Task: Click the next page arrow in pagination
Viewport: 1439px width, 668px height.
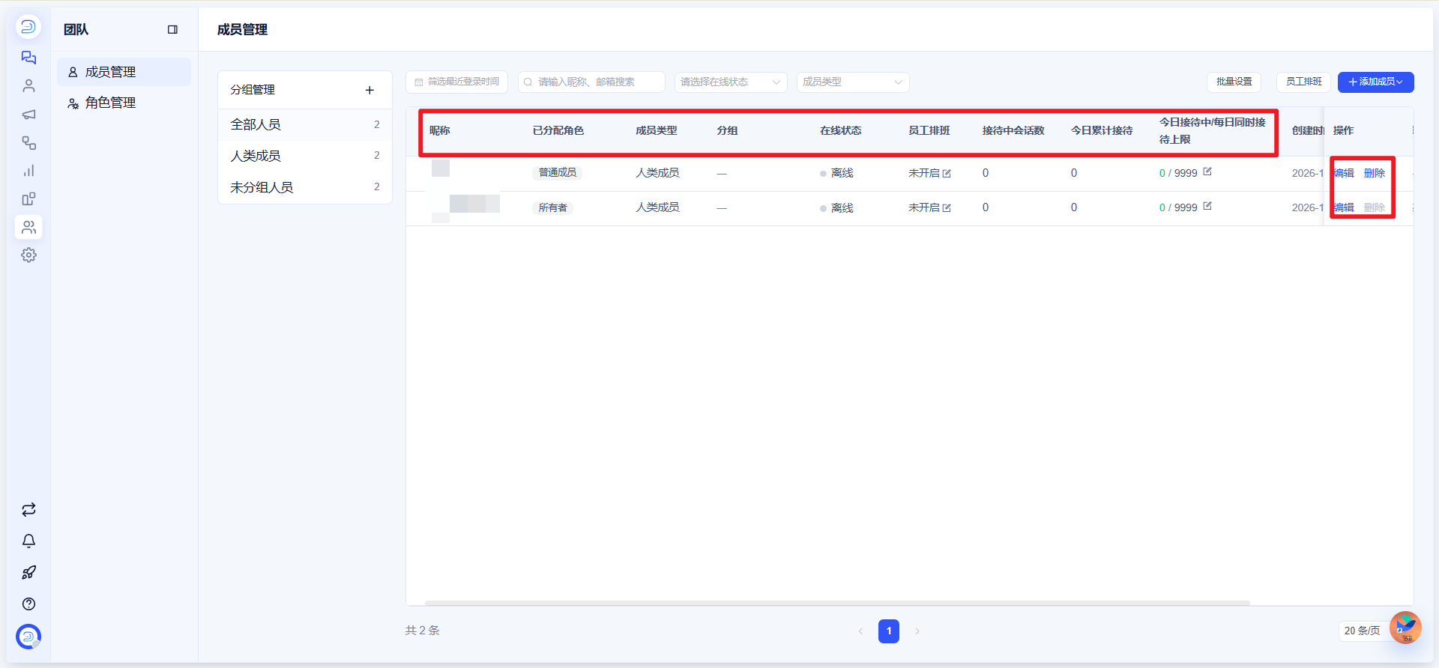Action: [x=917, y=631]
